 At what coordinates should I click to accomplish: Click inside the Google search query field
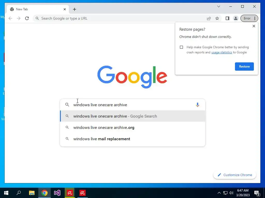tap(133, 105)
